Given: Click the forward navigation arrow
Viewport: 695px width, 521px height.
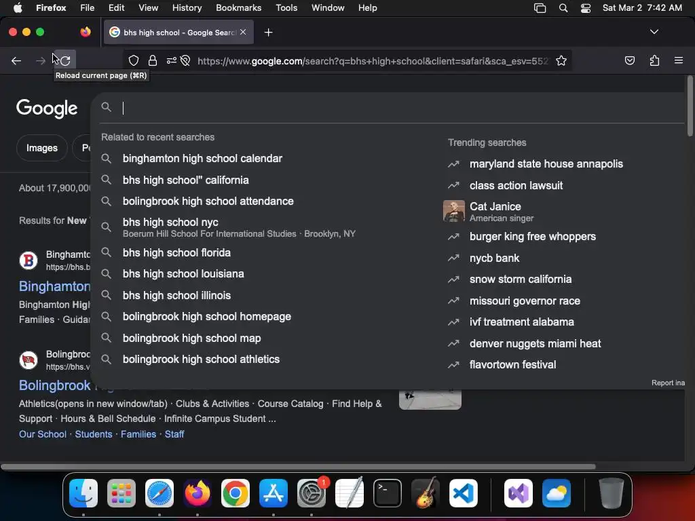Looking at the screenshot, I should [40, 60].
